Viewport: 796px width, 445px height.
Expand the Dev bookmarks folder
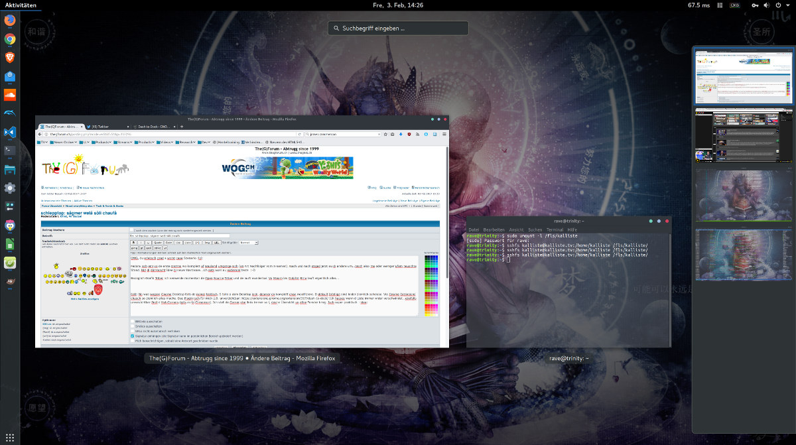[x=205, y=142]
